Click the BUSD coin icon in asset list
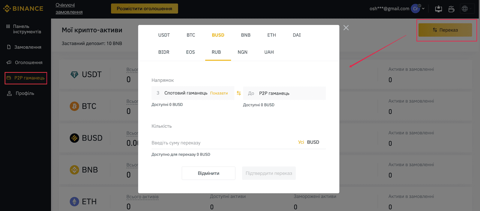This screenshot has height=211, width=480. 74,138
